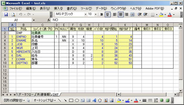Toggle Center alignment
This screenshot has height=105, width=184.
120,15
